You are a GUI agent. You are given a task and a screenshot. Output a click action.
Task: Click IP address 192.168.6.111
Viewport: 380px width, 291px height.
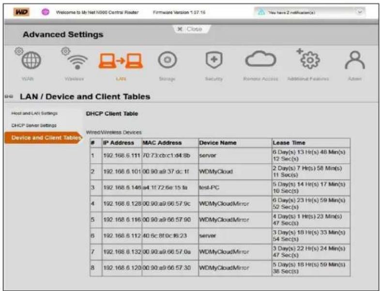tap(122, 155)
